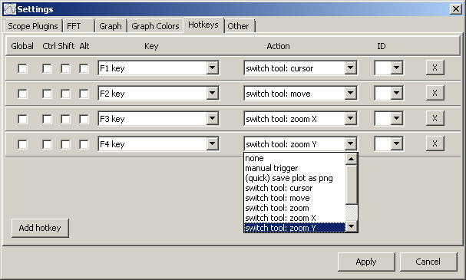This screenshot has height=280, width=466.
Task: Enable Global checkbox for F1 key row
Action: tap(22, 68)
